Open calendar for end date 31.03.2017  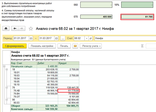(x=56, y=38)
